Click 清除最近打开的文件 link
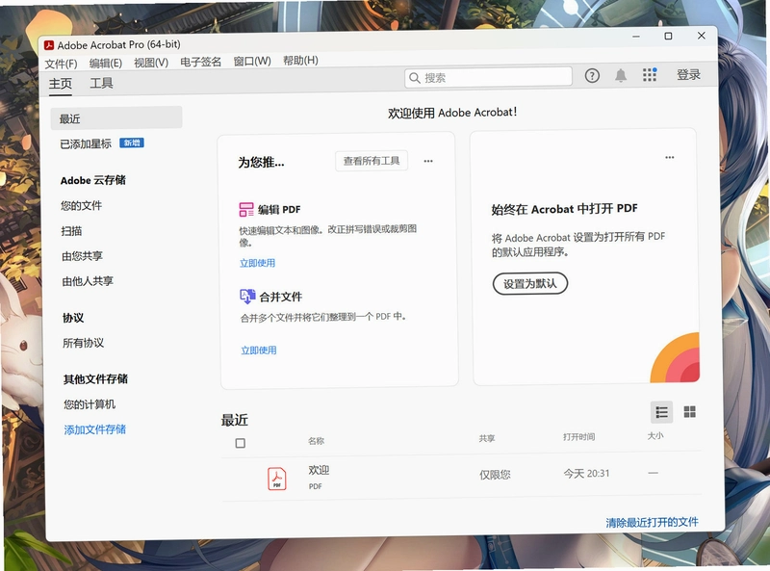770x571 pixels. pyautogui.click(x=652, y=522)
